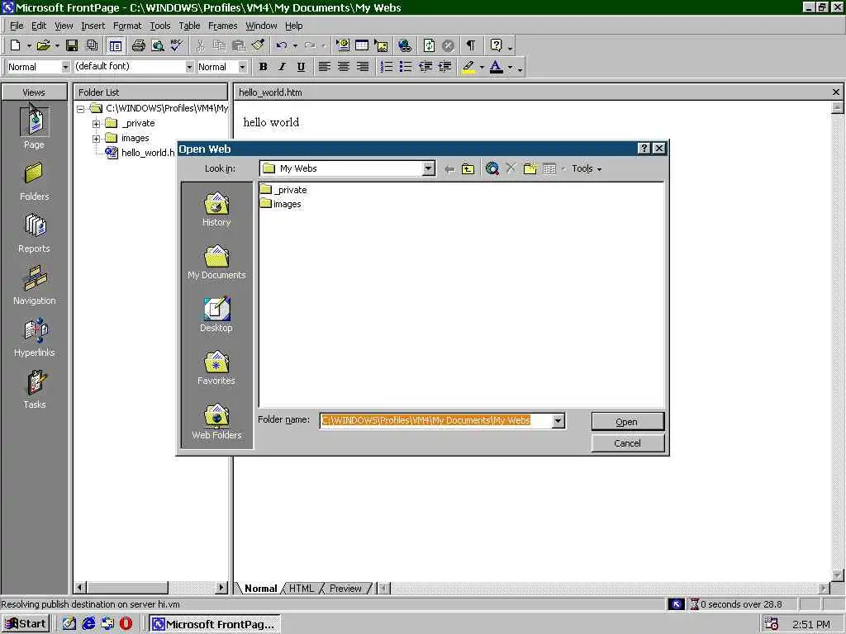The width and height of the screenshot is (846, 634).
Task: Click the Hyperlink globe toolbar icon
Action: tap(405, 46)
